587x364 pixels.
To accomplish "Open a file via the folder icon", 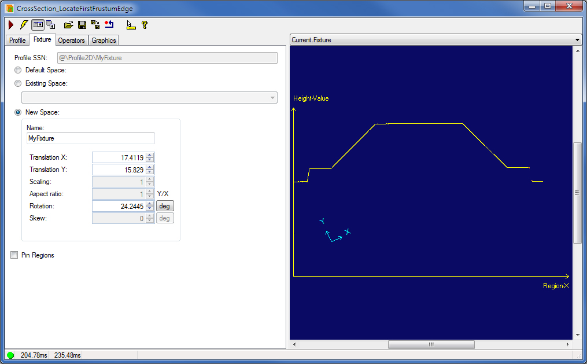I will click(69, 24).
